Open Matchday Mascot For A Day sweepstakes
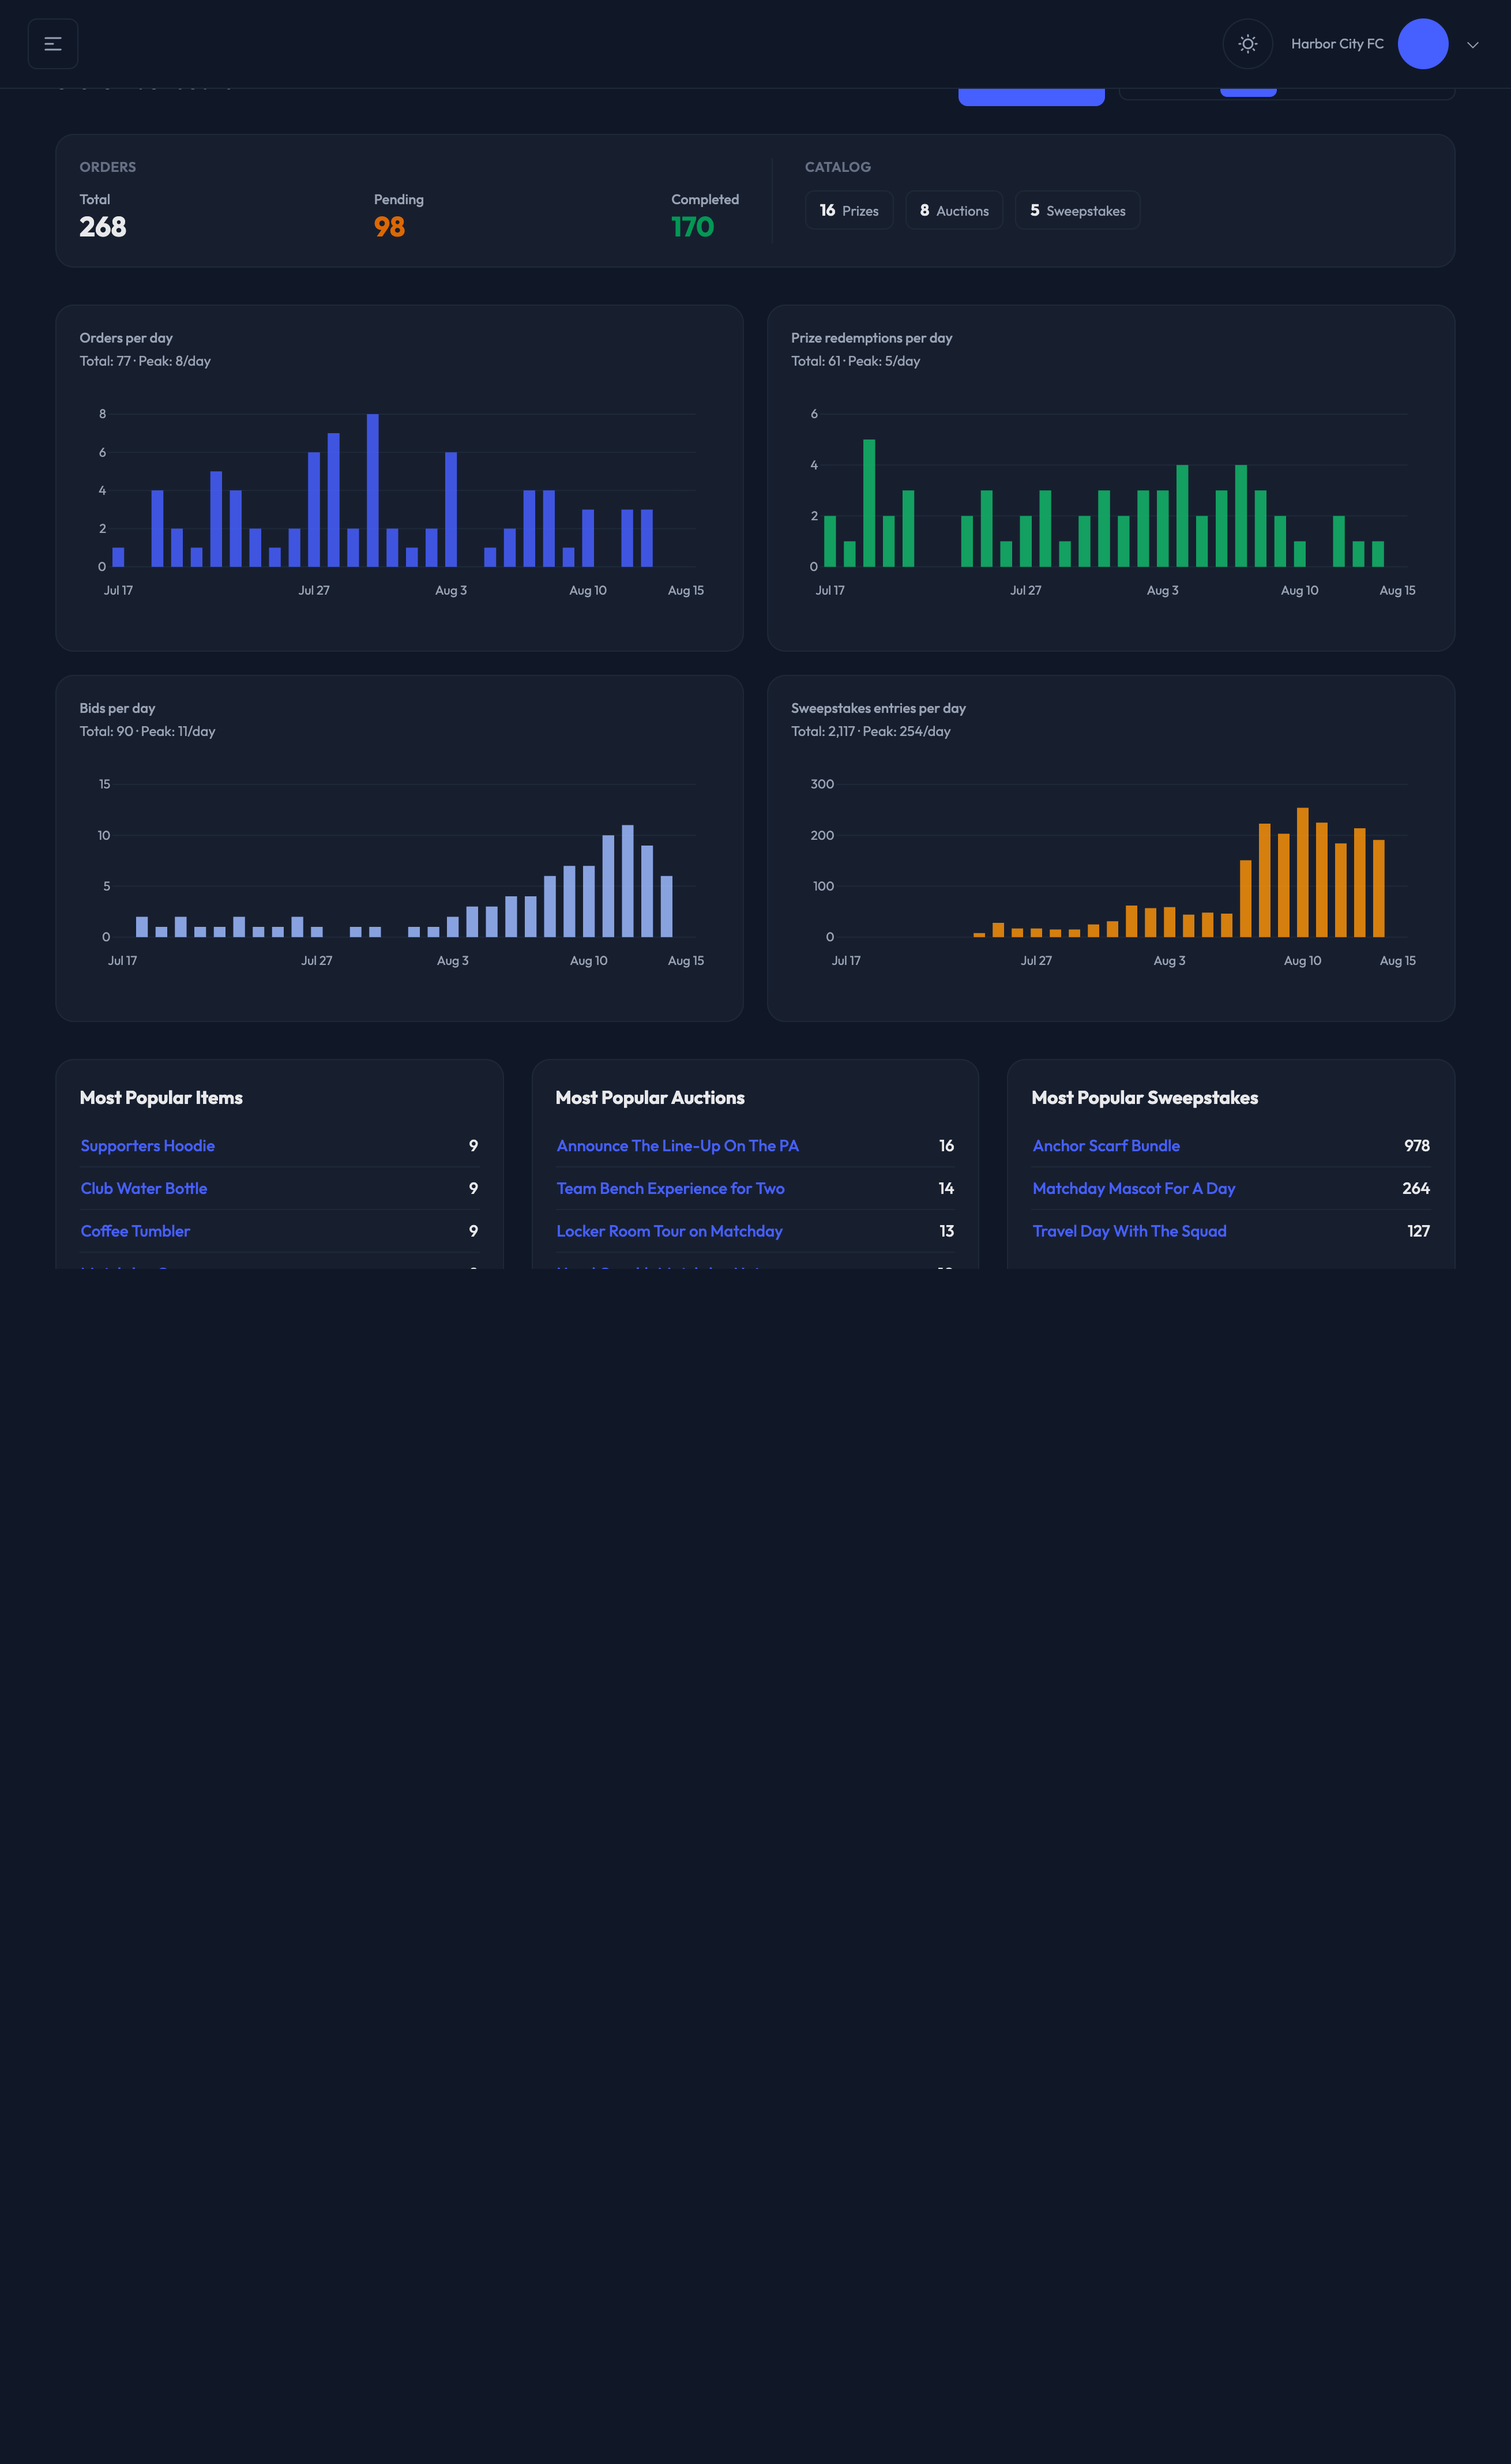Viewport: 1511px width, 2464px height. [x=1134, y=1188]
